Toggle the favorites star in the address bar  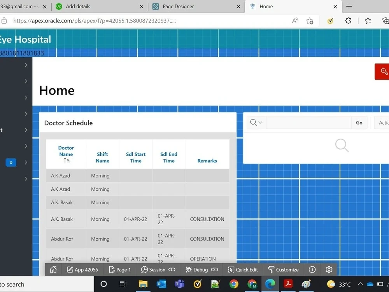[x=310, y=21]
